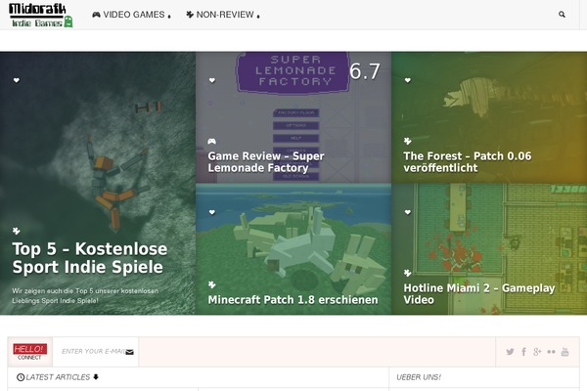587x391 pixels.
Task: Expand the NON-REVIEW dropdown menu
Action: pos(223,15)
